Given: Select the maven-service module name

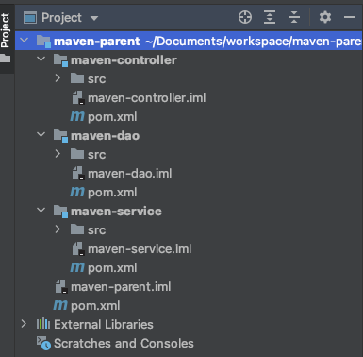Looking at the screenshot, I should (x=116, y=212).
